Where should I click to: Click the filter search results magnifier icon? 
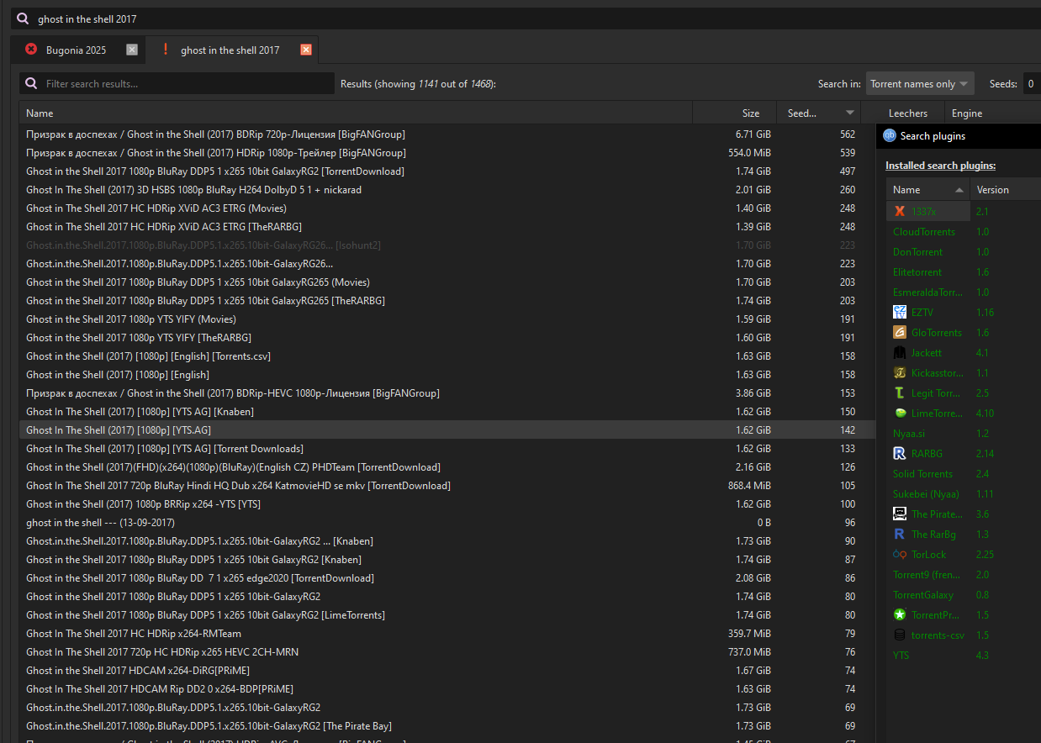coord(32,83)
